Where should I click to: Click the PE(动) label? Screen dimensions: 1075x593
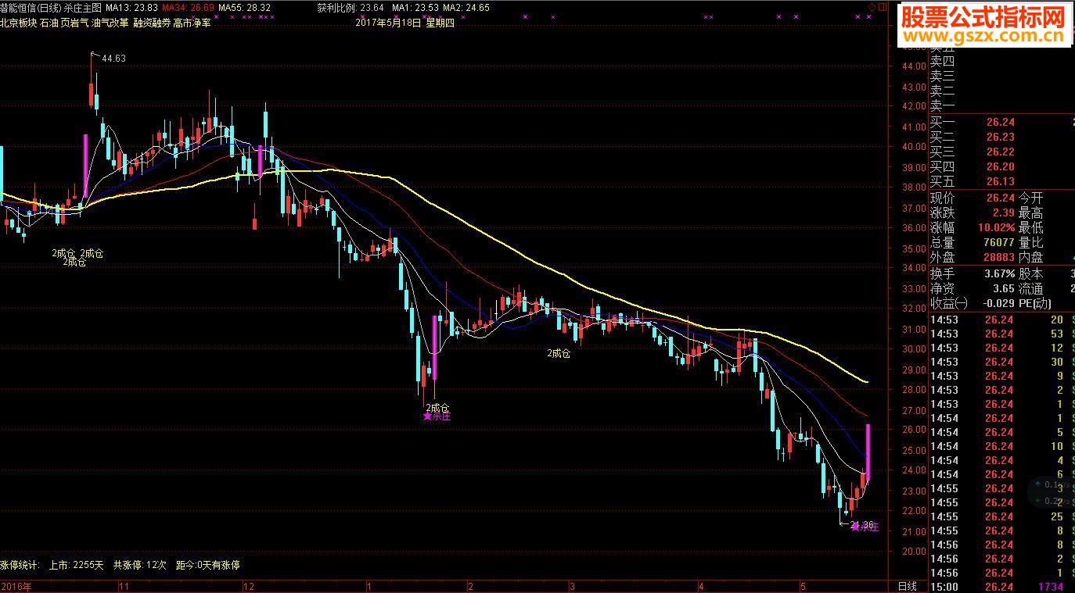coord(1035,304)
